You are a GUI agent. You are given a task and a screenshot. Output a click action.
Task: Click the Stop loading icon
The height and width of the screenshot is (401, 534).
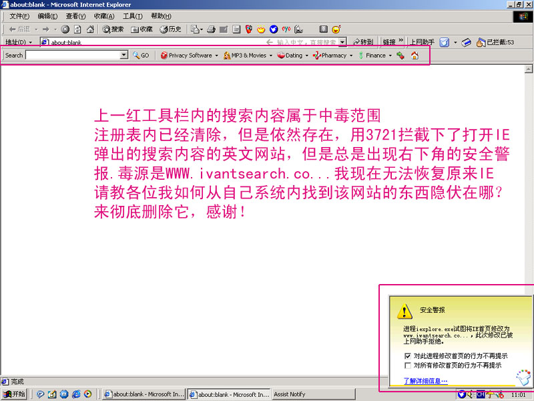coord(65,29)
